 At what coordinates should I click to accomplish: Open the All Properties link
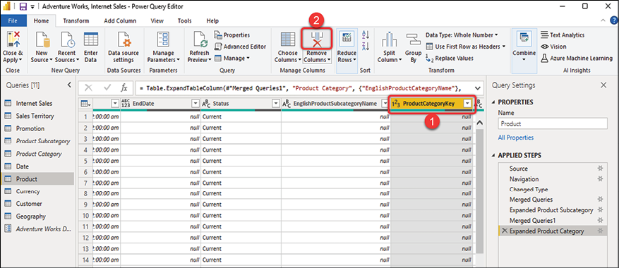515,138
